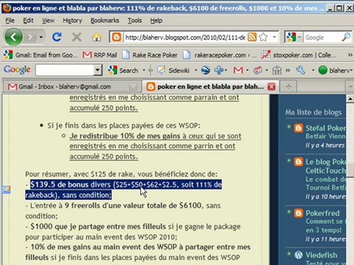Open the Bookmarks menu
354x265 pixels.
105,21
